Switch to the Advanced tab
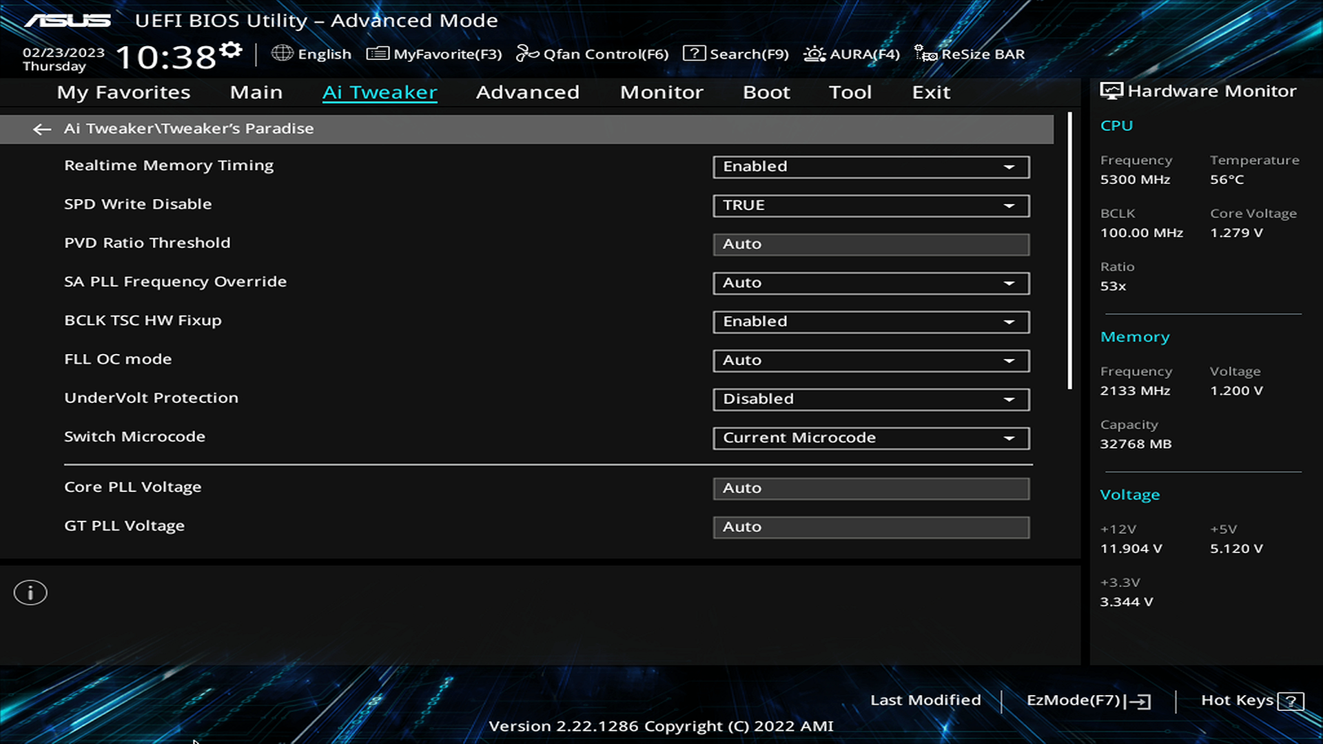 coord(527,92)
